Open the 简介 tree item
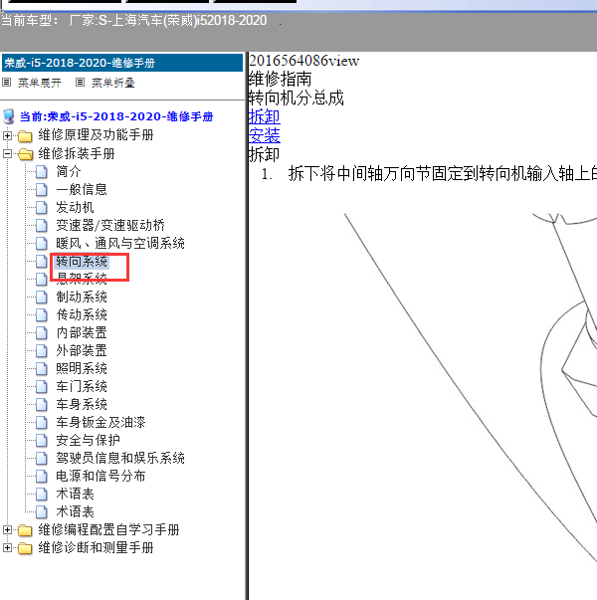This screenshot has width=597, height=600. [x=69, y=172]
